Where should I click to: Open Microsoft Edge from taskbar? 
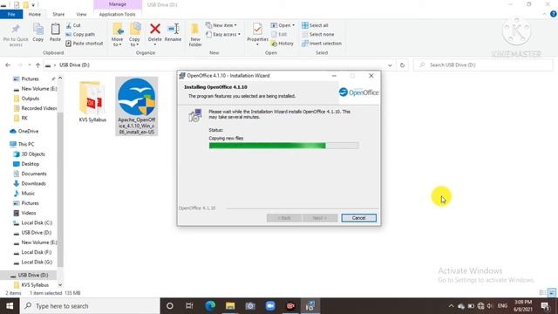210,306
